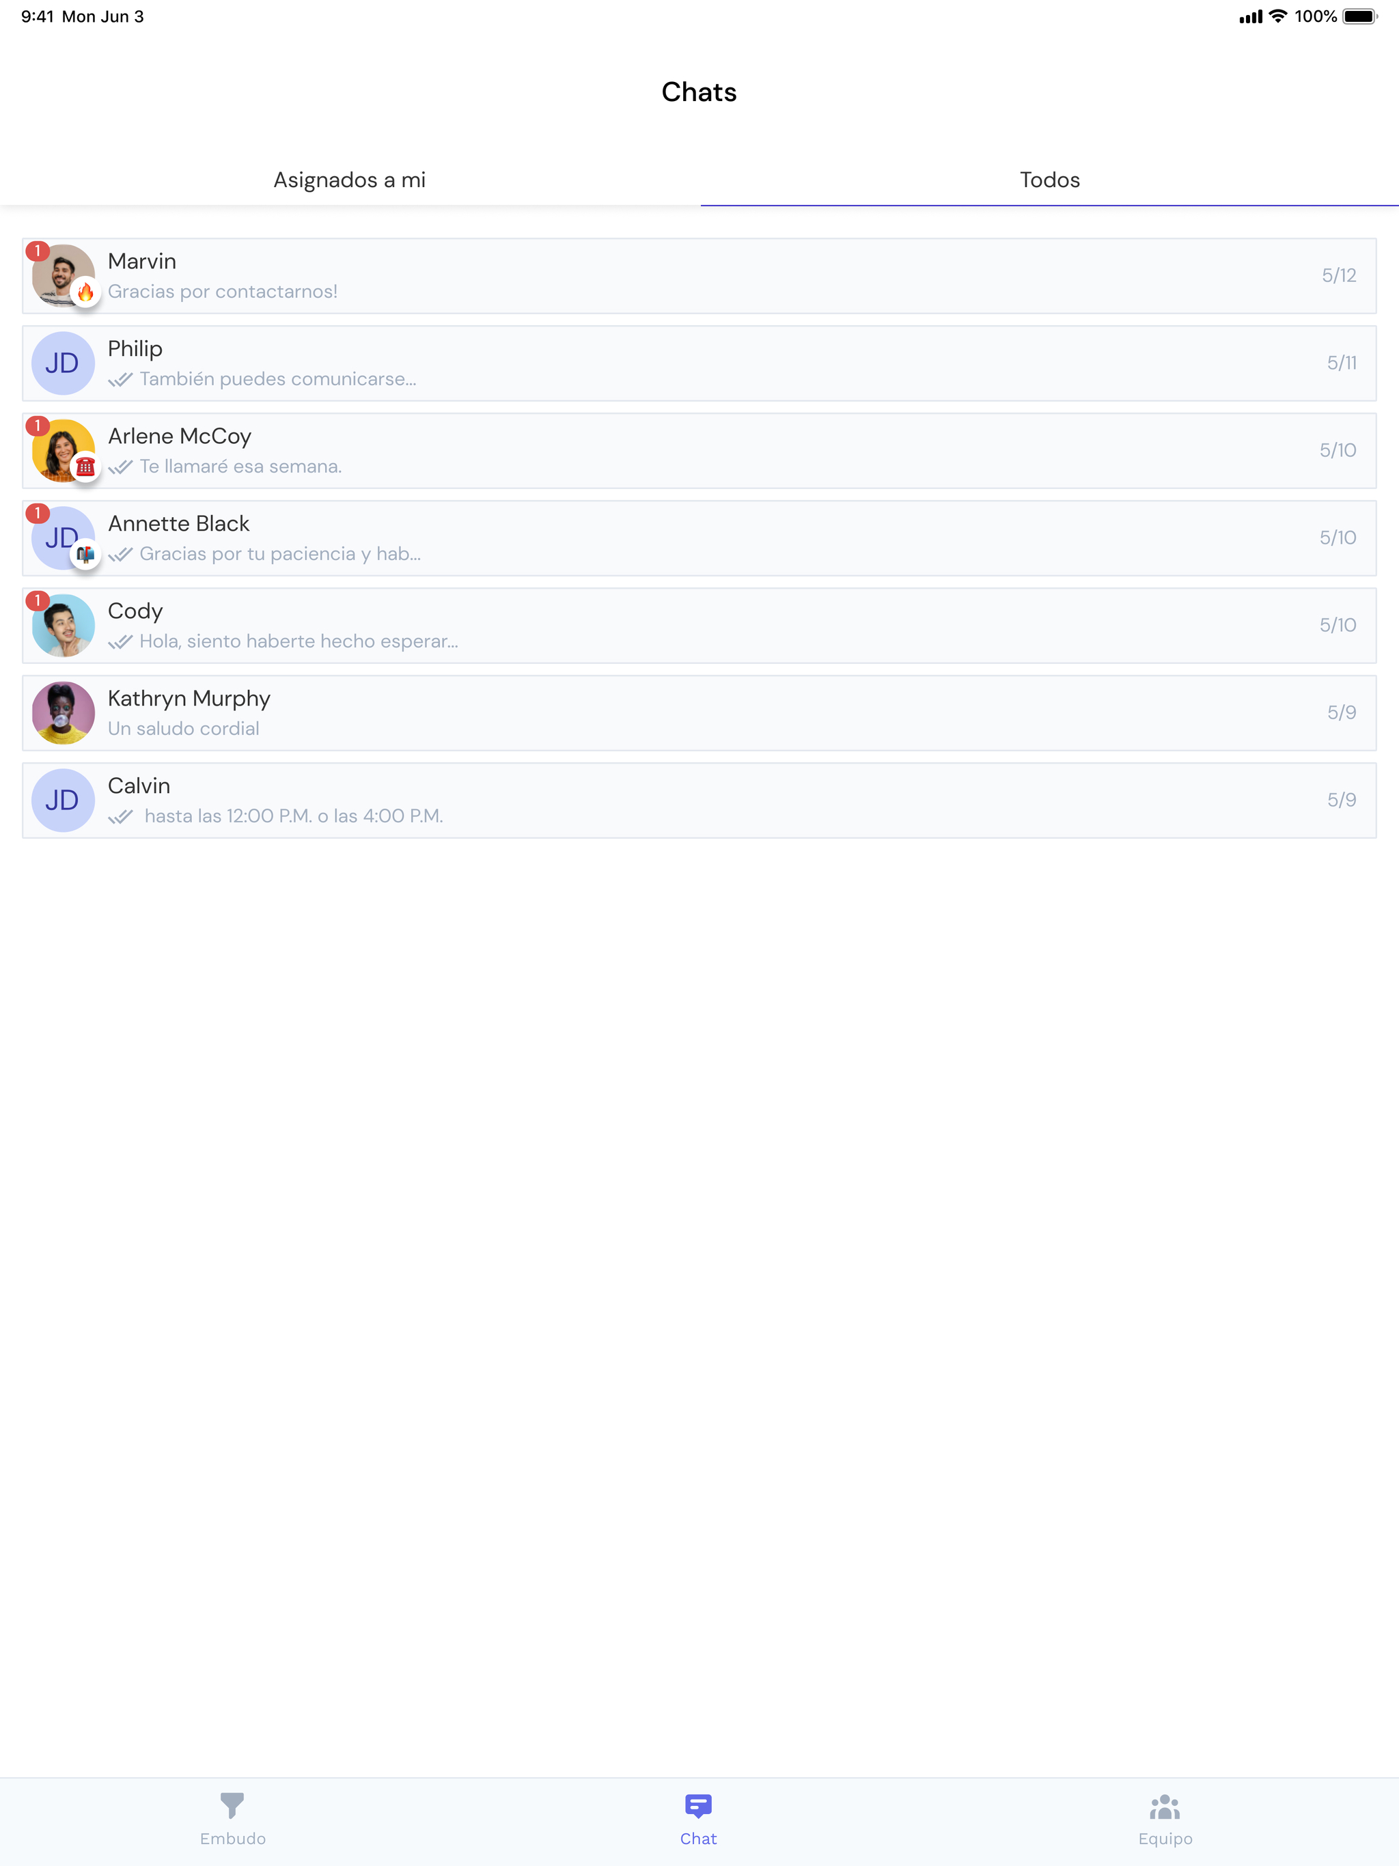Open the Arlene McCoy chat
Screen dimensions: 1399x1866
pos(699,451)
